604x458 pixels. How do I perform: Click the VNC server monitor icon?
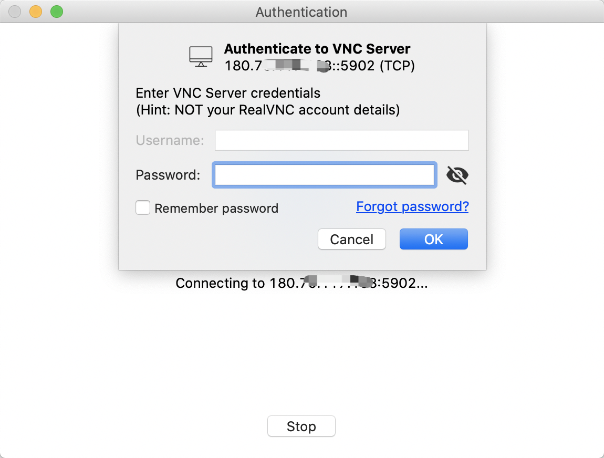click(x=201, y=56)
